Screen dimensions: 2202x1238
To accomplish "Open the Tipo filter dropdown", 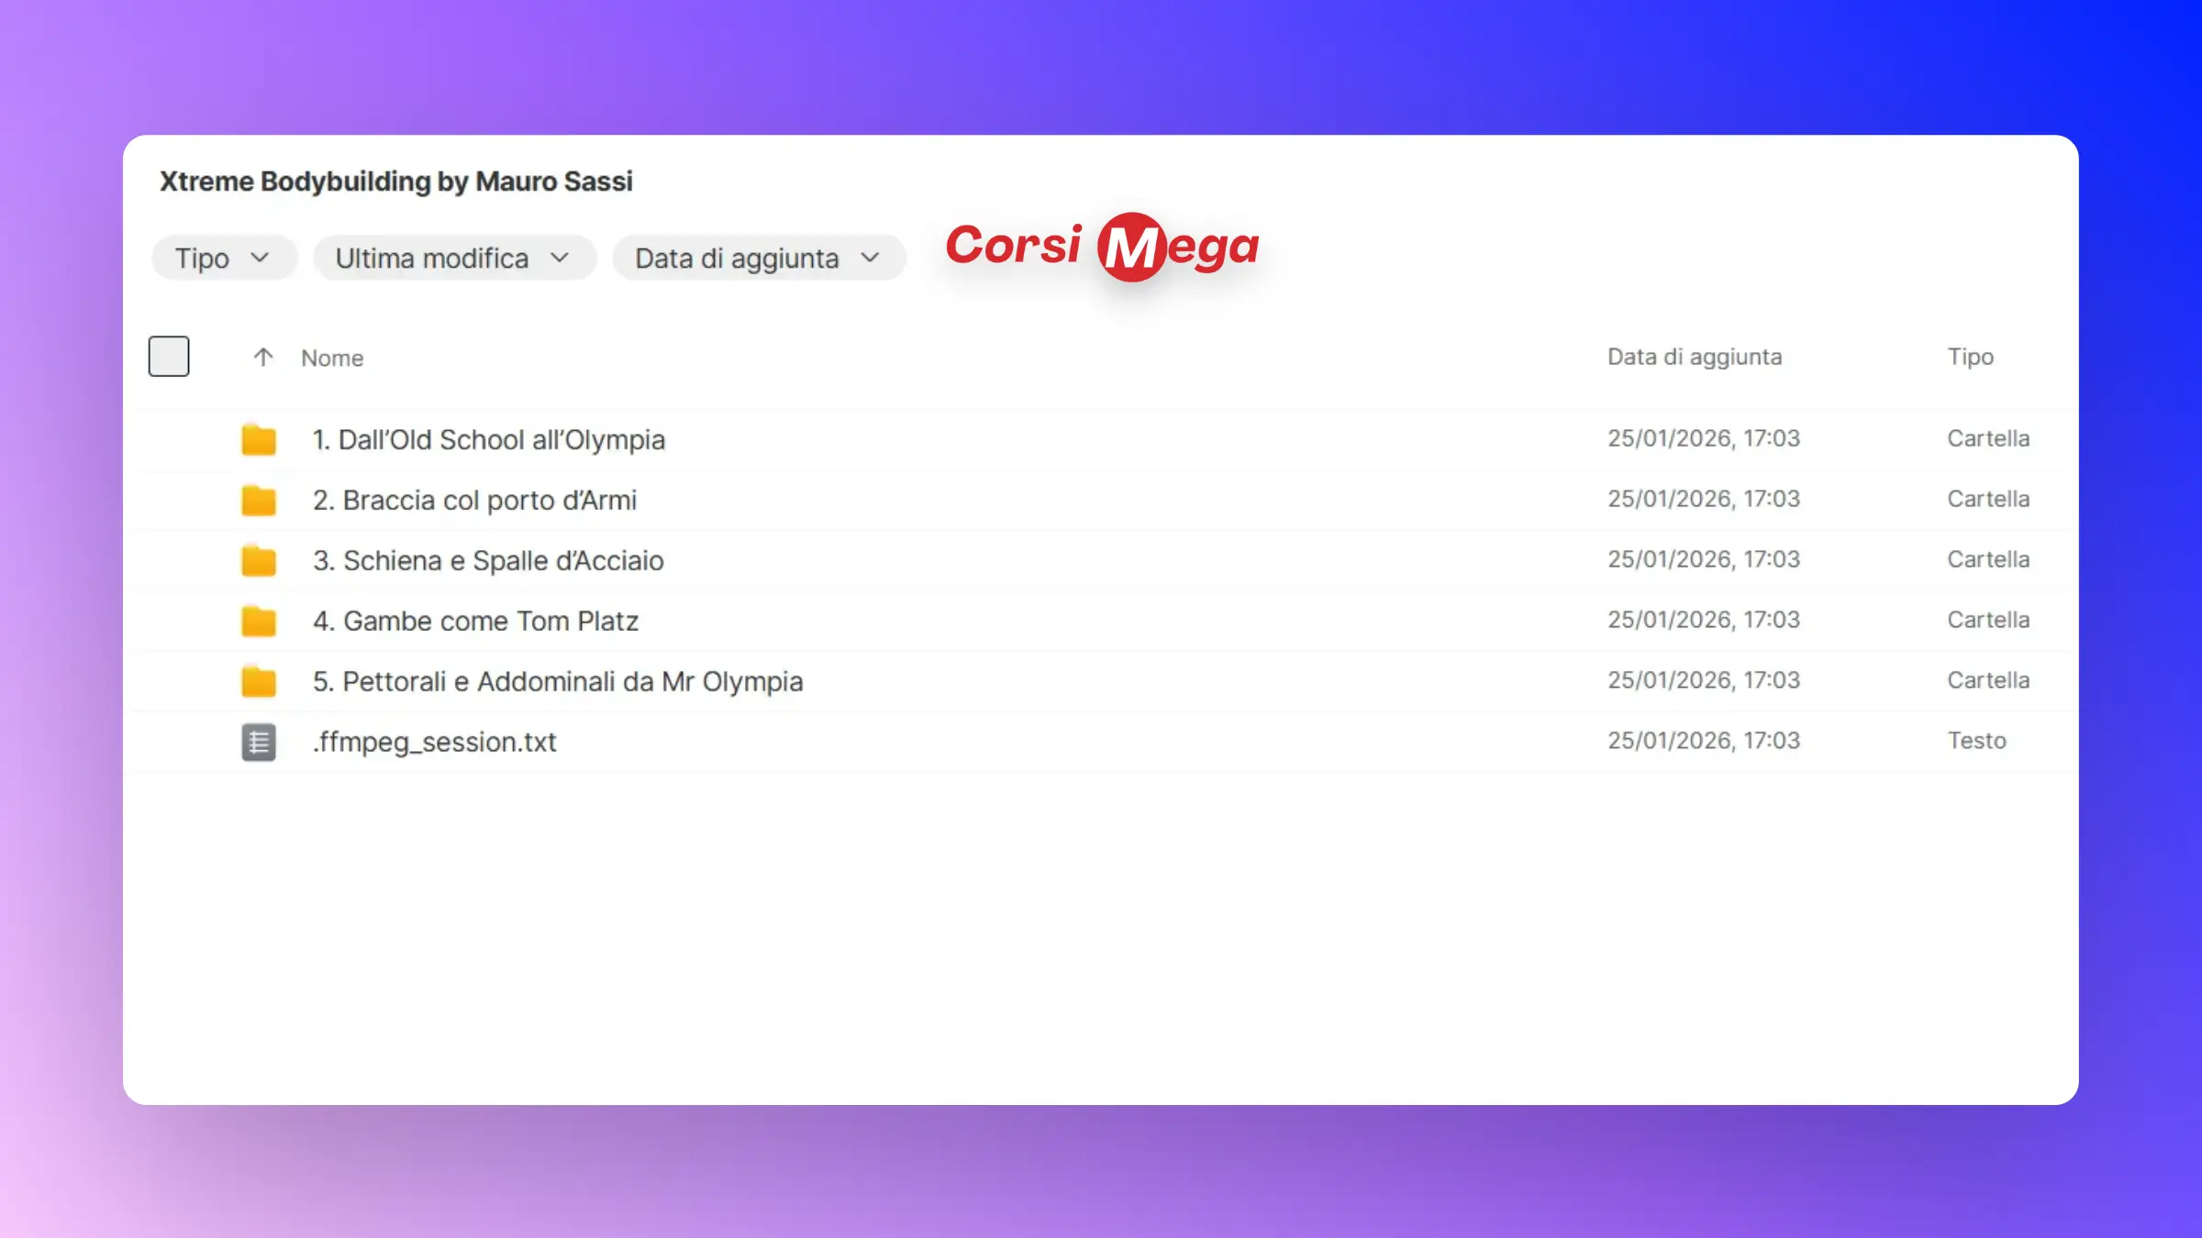I will [223, 259].
